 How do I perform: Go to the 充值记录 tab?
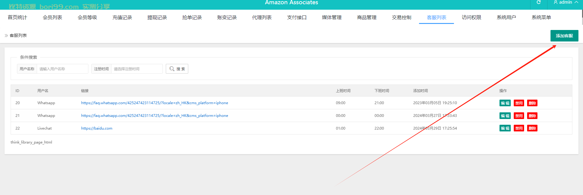[x=122, y=18]
